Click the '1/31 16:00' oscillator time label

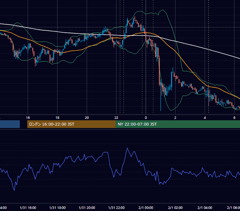pyautogui.click(x=28, y=207)
